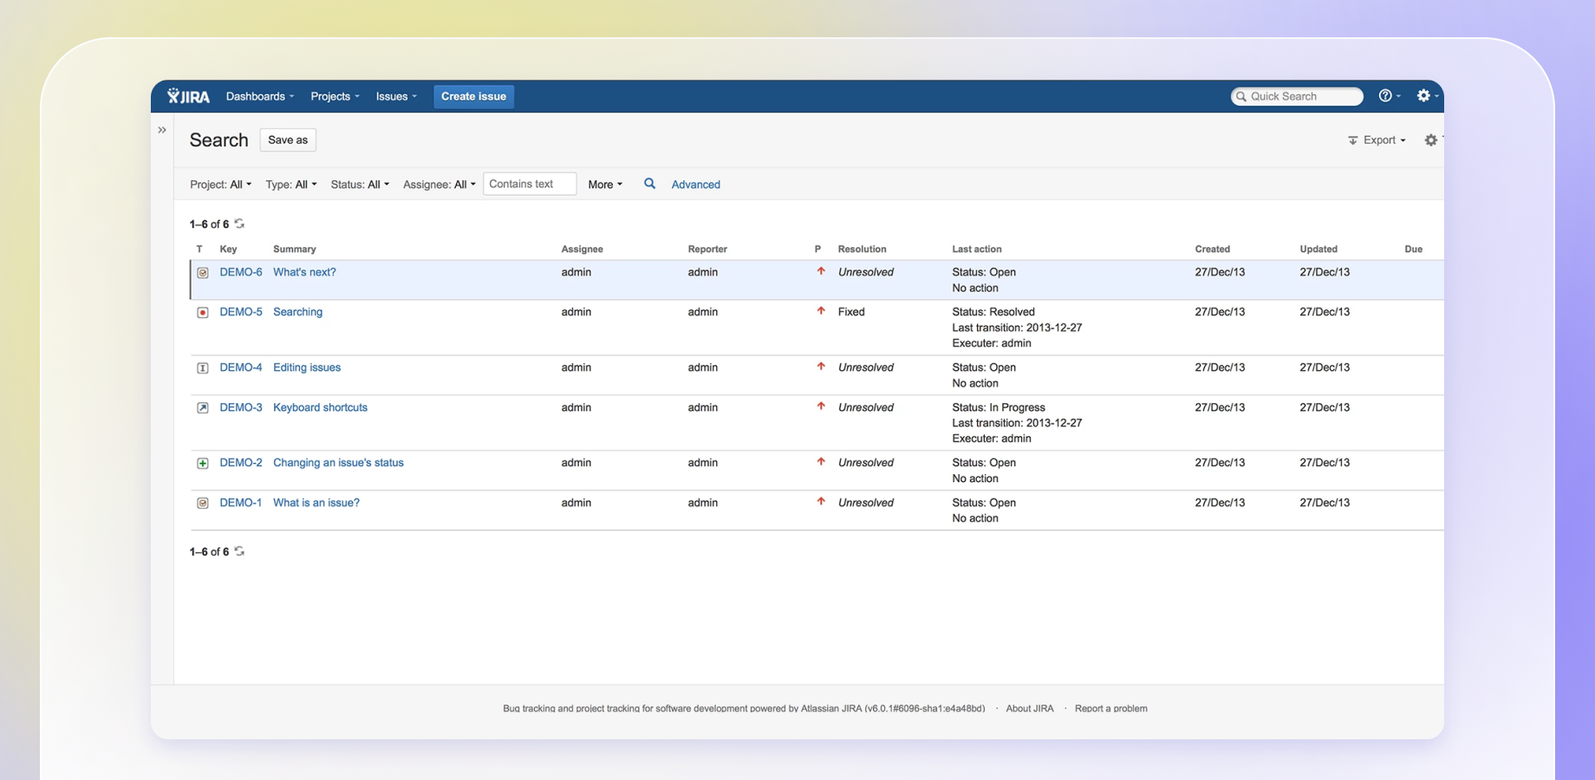Click priority arrow for DEMO-2
Screen dimensions: 1595x780
821,462
